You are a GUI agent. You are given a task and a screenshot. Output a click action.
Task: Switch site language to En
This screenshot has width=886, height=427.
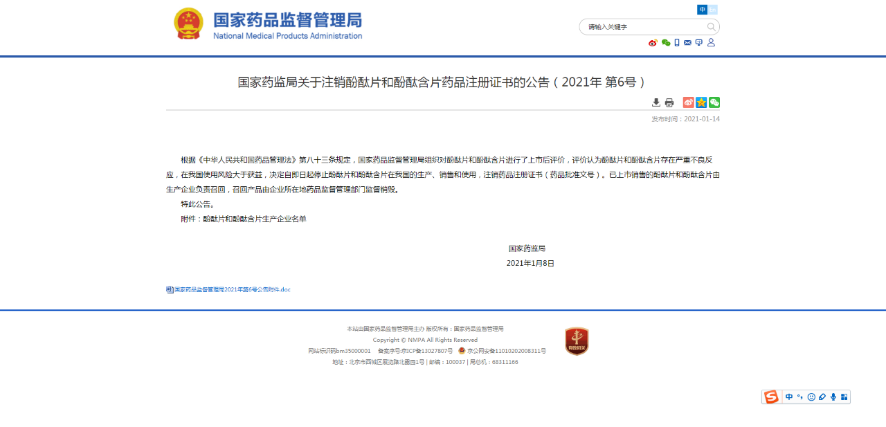[713, 10]
